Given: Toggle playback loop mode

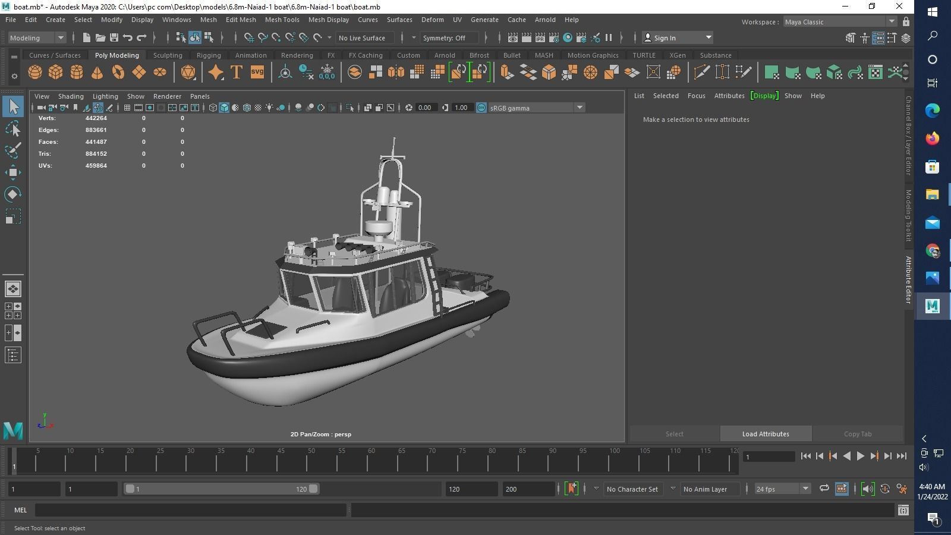Looking at the screenshot, I should coord(824,489).
